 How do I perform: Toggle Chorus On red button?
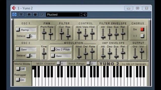tap(142, 29)
